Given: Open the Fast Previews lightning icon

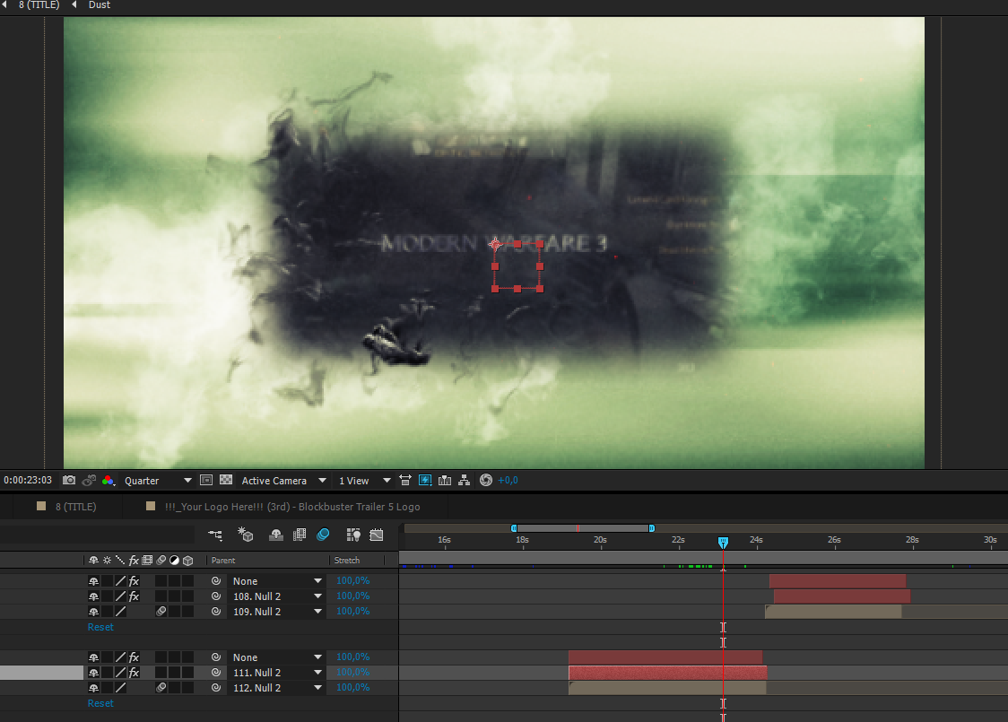Looking at the screenshot, I should [x=425, y=480].
